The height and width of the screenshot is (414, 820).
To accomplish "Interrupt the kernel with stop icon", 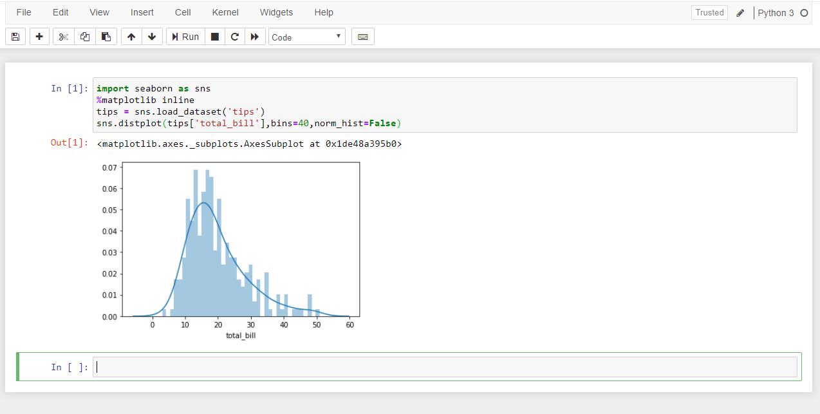I will (214, 36).
